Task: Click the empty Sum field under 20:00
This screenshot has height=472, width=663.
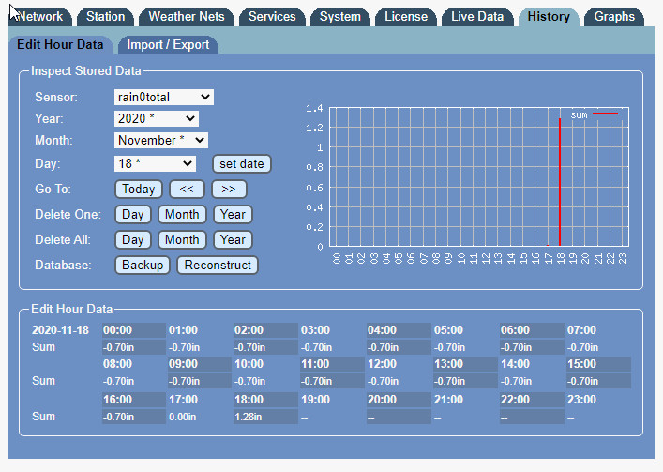Action: point(399,417)
